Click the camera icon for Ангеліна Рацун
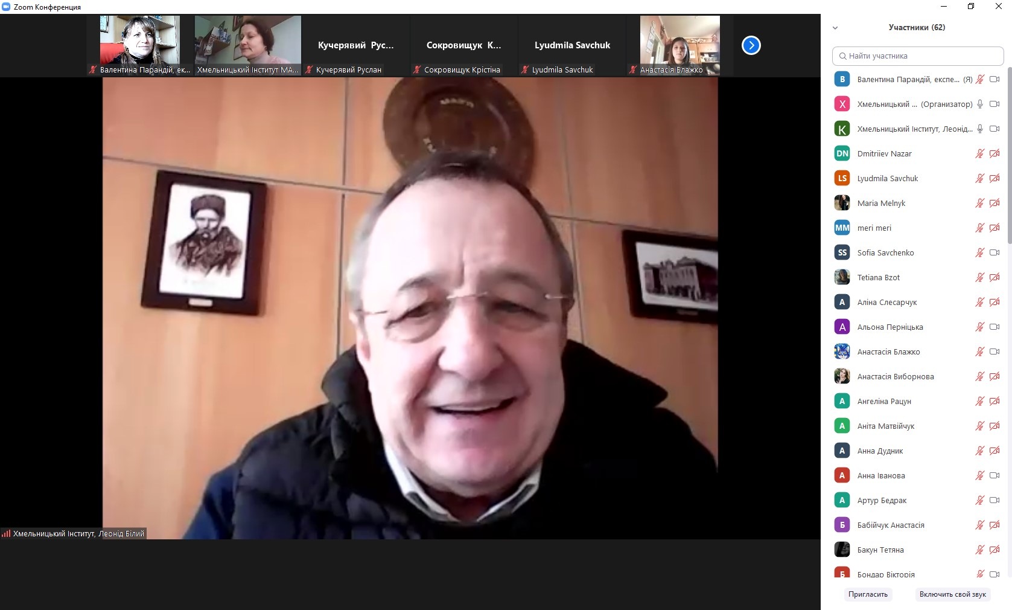 (994, 401)
